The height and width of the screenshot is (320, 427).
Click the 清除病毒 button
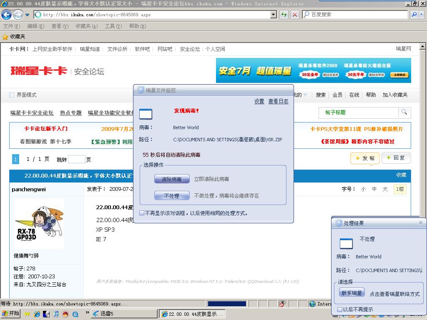coord(171,179)
